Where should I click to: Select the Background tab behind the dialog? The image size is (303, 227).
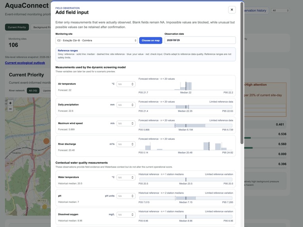tap(41, 27)
